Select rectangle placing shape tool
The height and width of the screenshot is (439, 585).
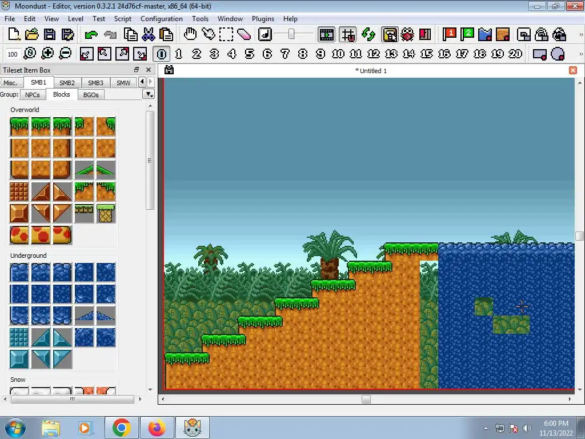[x=539, y=54]
